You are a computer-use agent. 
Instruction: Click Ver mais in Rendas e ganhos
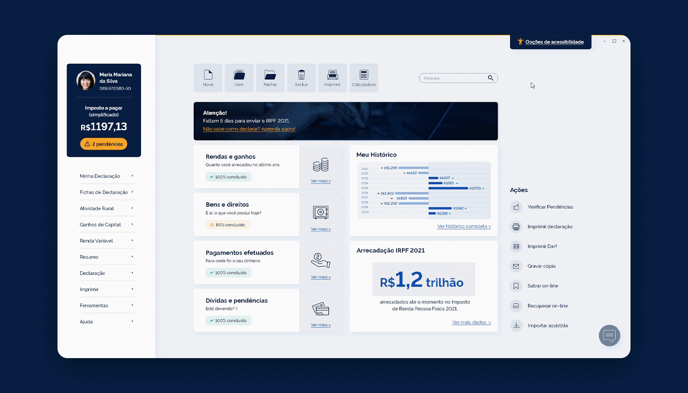[321, 181]
